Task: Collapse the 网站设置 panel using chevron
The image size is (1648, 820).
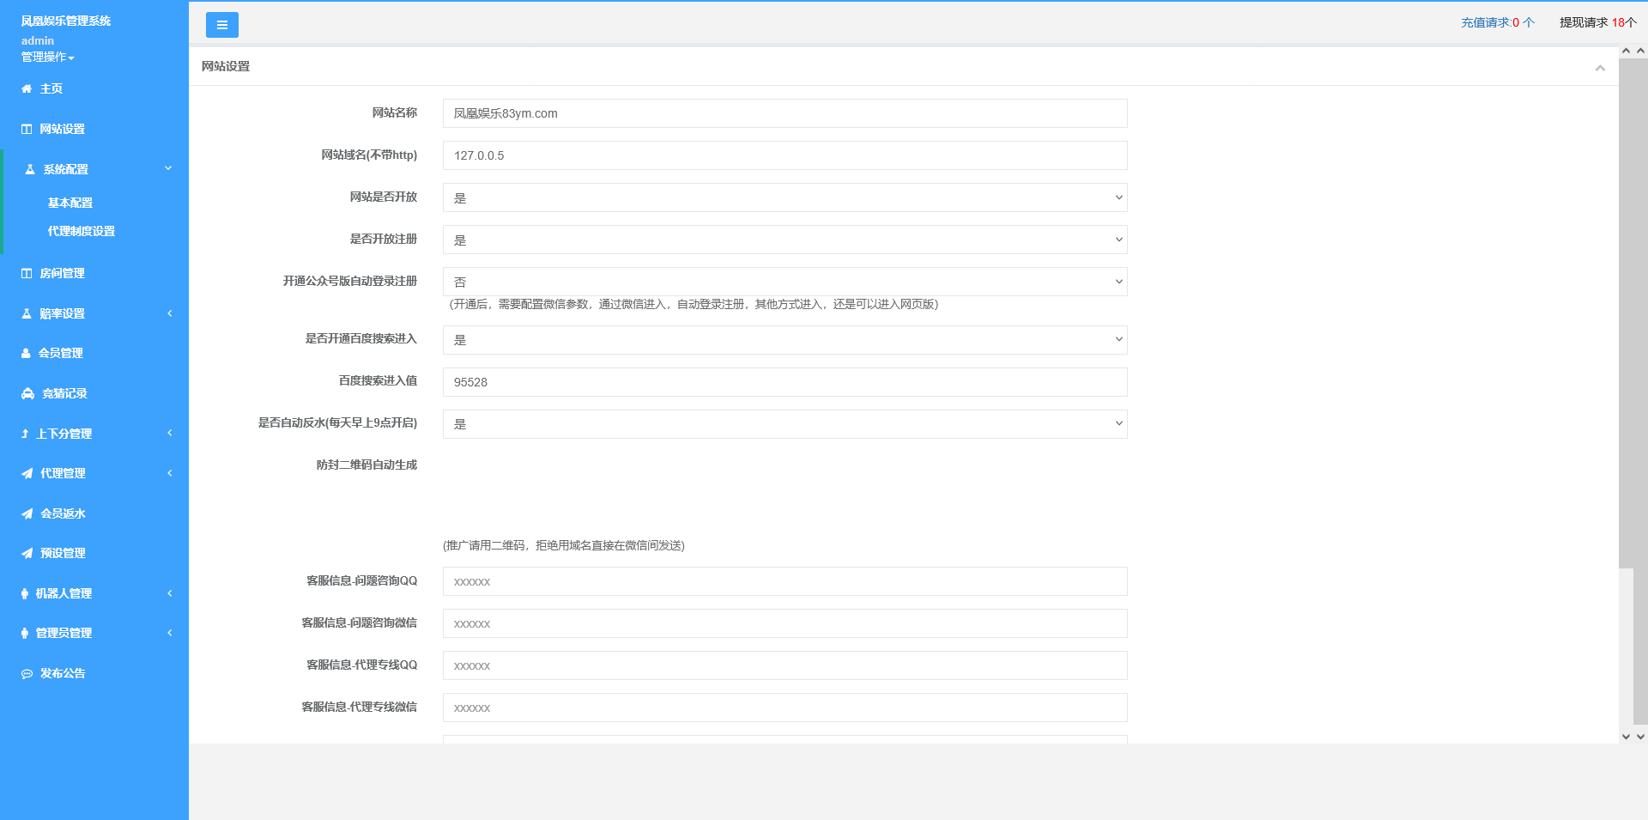Action: (x=1600, y=68)
